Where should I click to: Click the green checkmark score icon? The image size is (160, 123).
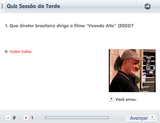8,118
